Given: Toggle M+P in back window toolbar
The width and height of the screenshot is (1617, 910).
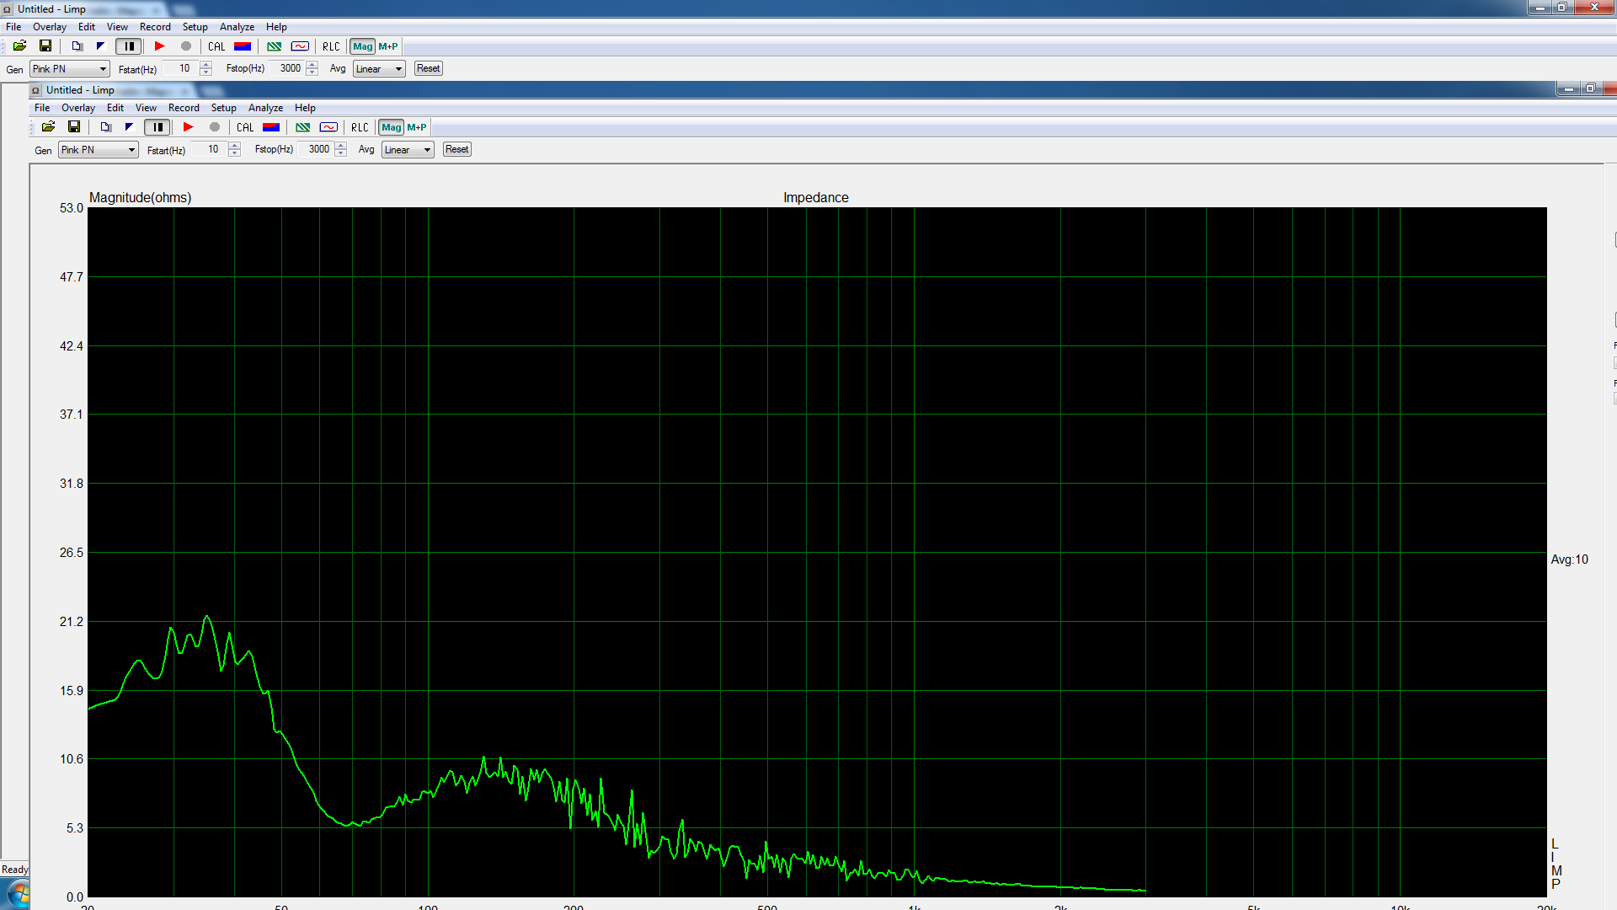Looking at the screenshot, I should coord(388,46).
